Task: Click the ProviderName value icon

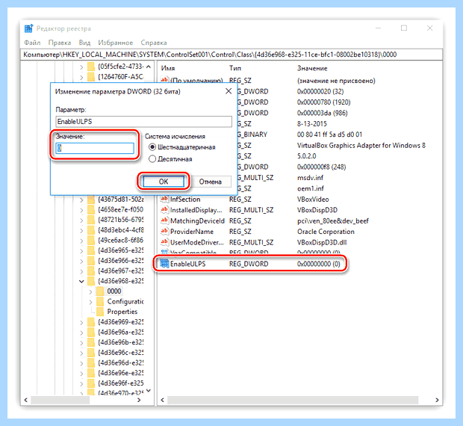Action: (x=164, y=232)
